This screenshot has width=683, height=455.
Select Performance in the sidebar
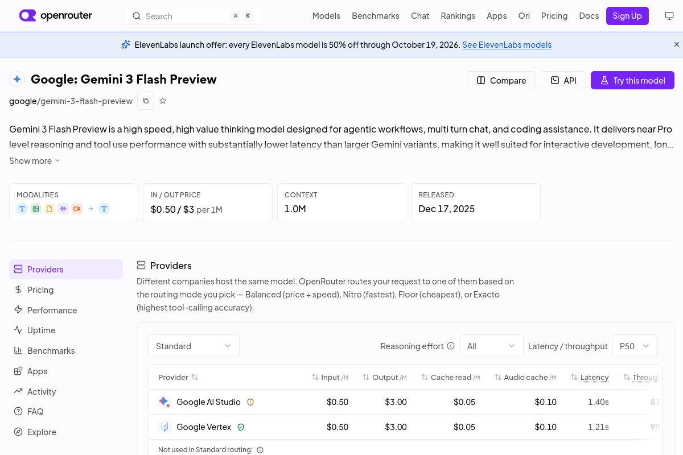[x=66, y=310]
